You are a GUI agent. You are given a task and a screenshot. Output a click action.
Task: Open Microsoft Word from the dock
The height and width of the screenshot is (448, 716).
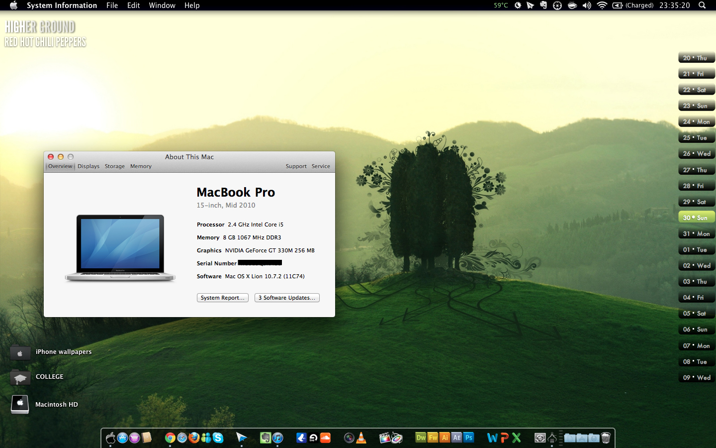pos(492,438)
